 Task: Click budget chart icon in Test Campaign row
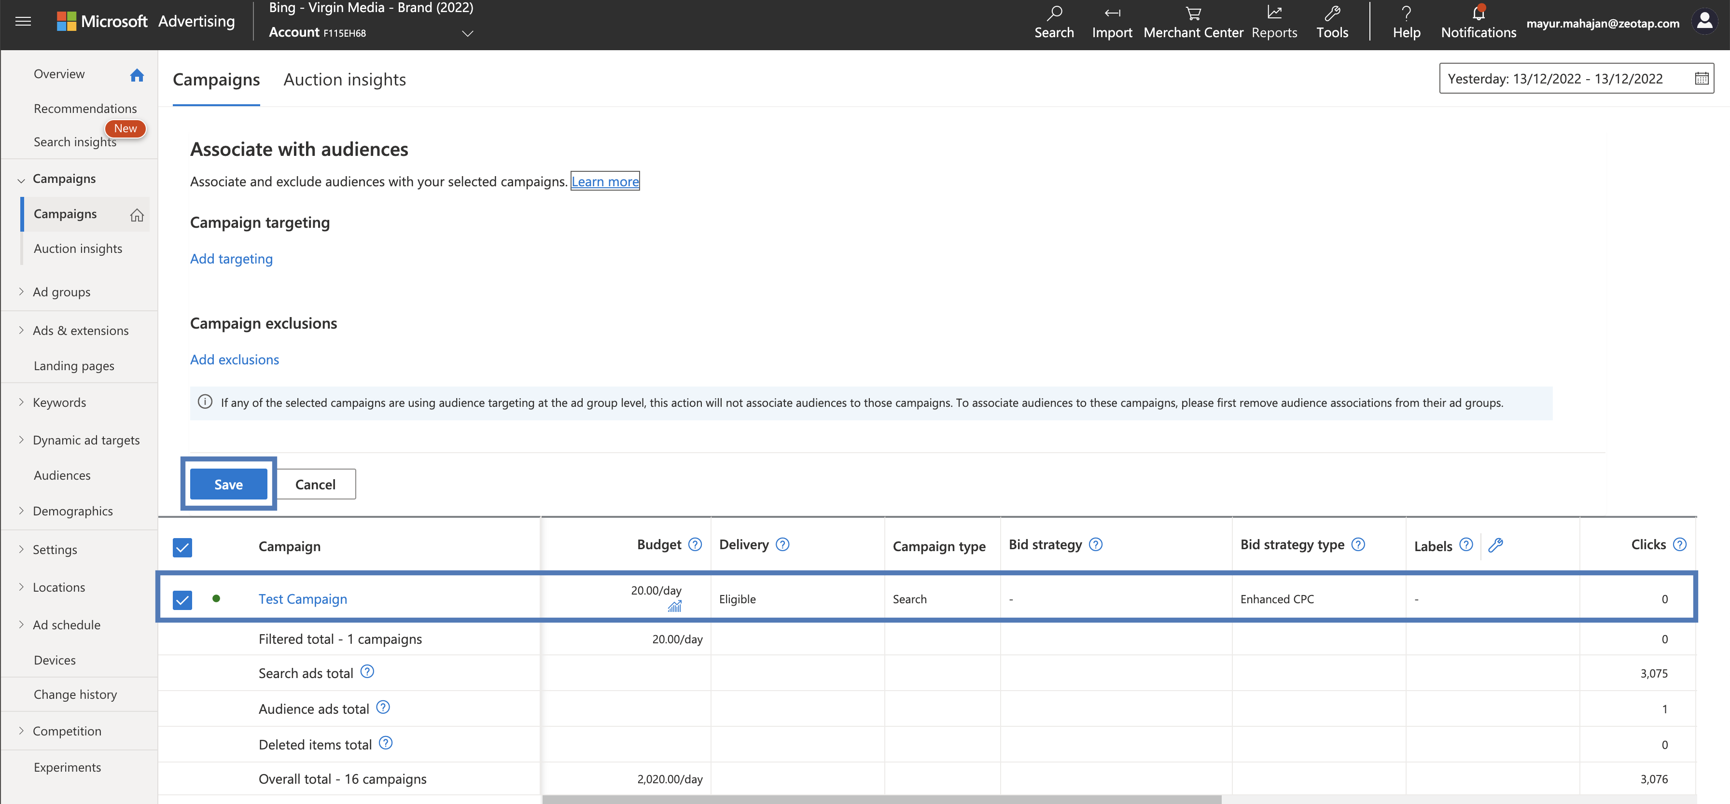point(674,607)
